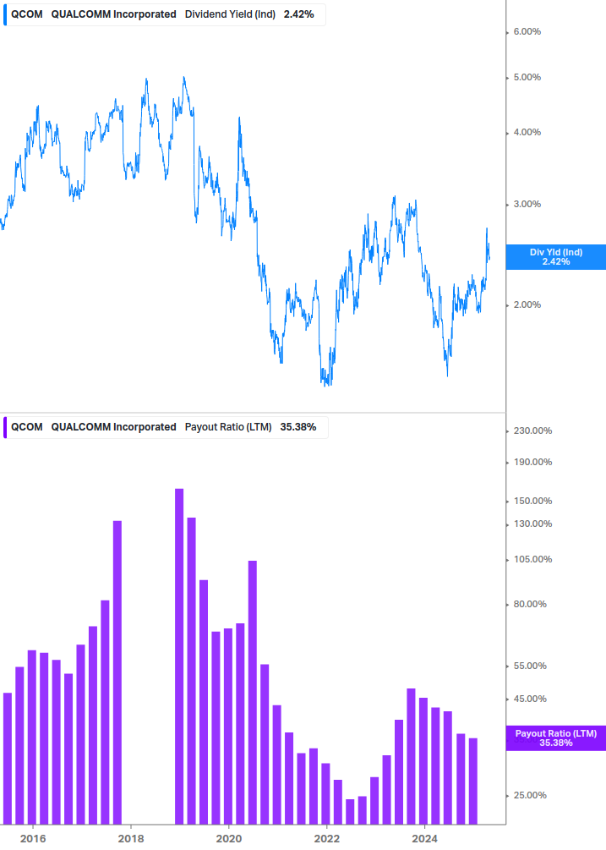Click the 45.00% payout ratio axis label
606x850 pixels.
click(530, 699)
